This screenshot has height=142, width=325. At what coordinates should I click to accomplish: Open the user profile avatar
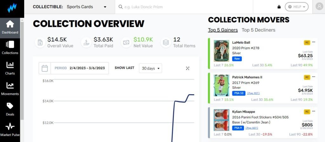tap(319, 7)
